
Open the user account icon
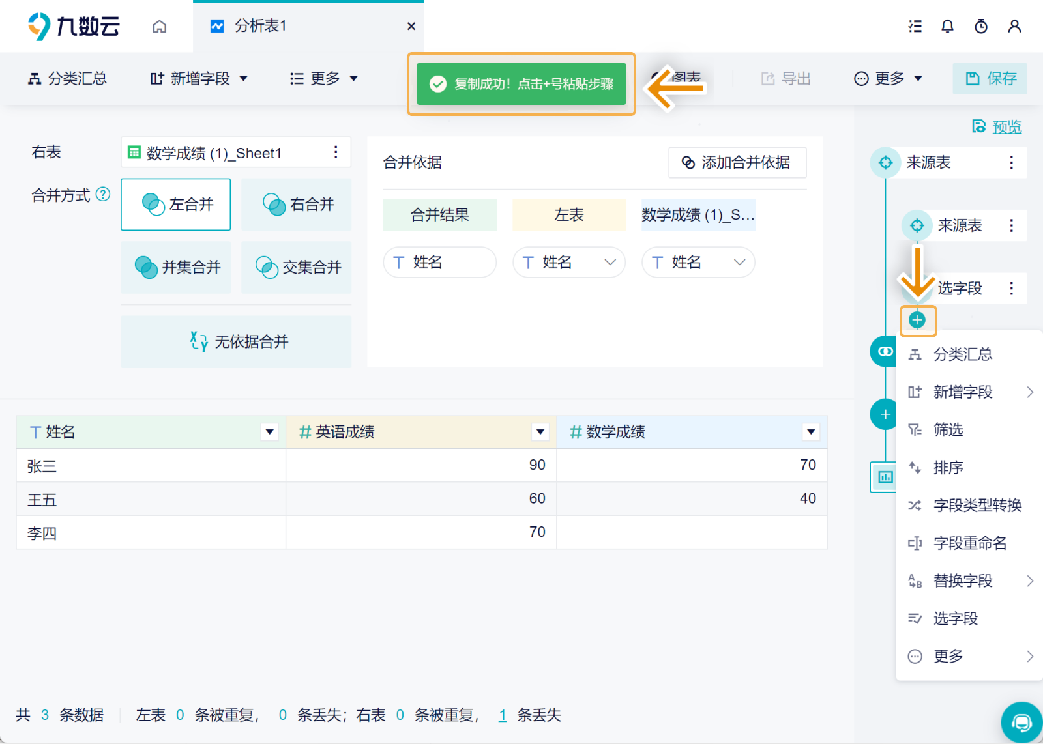point(1014,26)
